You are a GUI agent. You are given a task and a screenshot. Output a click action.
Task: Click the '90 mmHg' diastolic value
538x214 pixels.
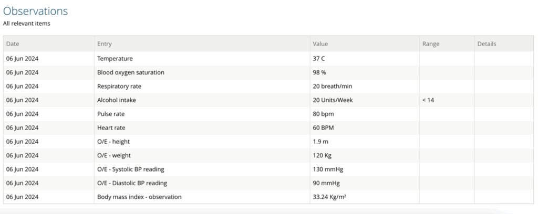click(326, 183)
